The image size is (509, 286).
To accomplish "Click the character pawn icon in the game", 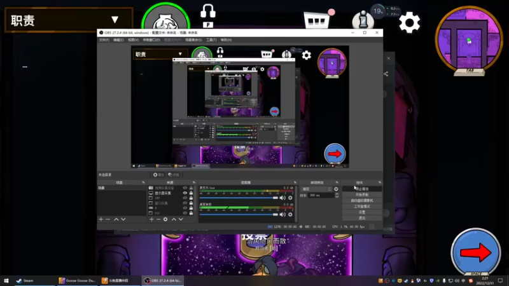I will pos(363,20).
